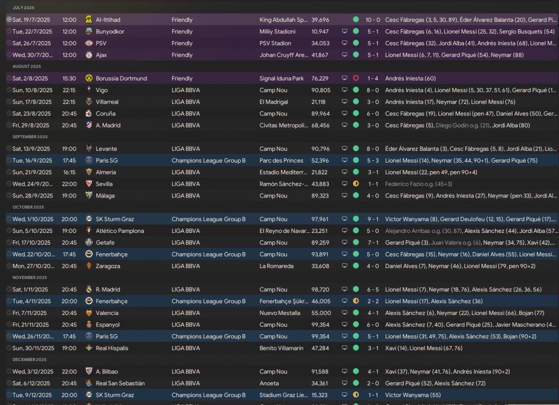Toggle the select circle for the PSV fixture
Image resolution: width=559 pixels, height=405 pixels.
coord(9,43)
